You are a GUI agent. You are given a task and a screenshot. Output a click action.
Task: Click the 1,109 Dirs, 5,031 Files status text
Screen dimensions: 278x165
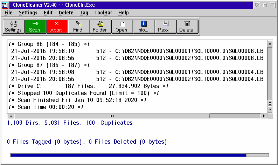[70, 123]
